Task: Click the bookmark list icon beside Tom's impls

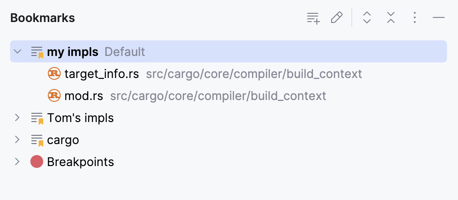Action: pyautogui.click(x=37, y=118)
